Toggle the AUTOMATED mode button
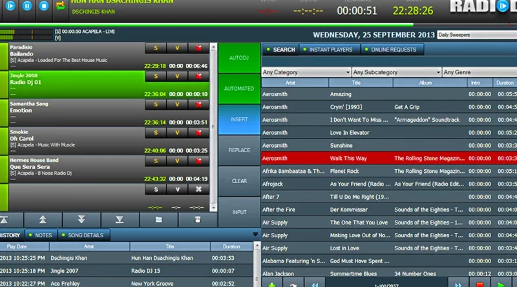 [x=239, y=88]
